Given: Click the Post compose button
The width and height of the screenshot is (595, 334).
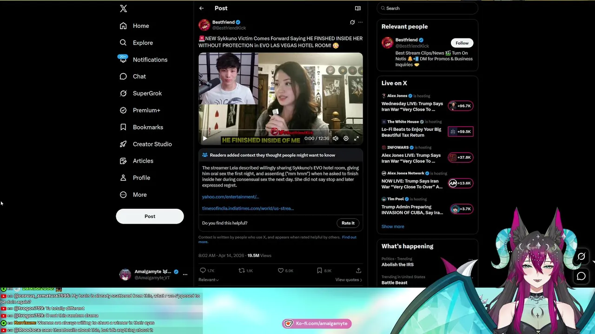Looking at the screenshot, I should pos(150,216).
